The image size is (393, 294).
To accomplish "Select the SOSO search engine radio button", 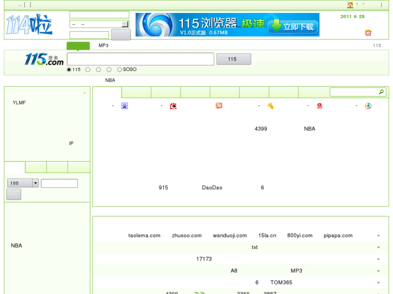I will (119, 70).
